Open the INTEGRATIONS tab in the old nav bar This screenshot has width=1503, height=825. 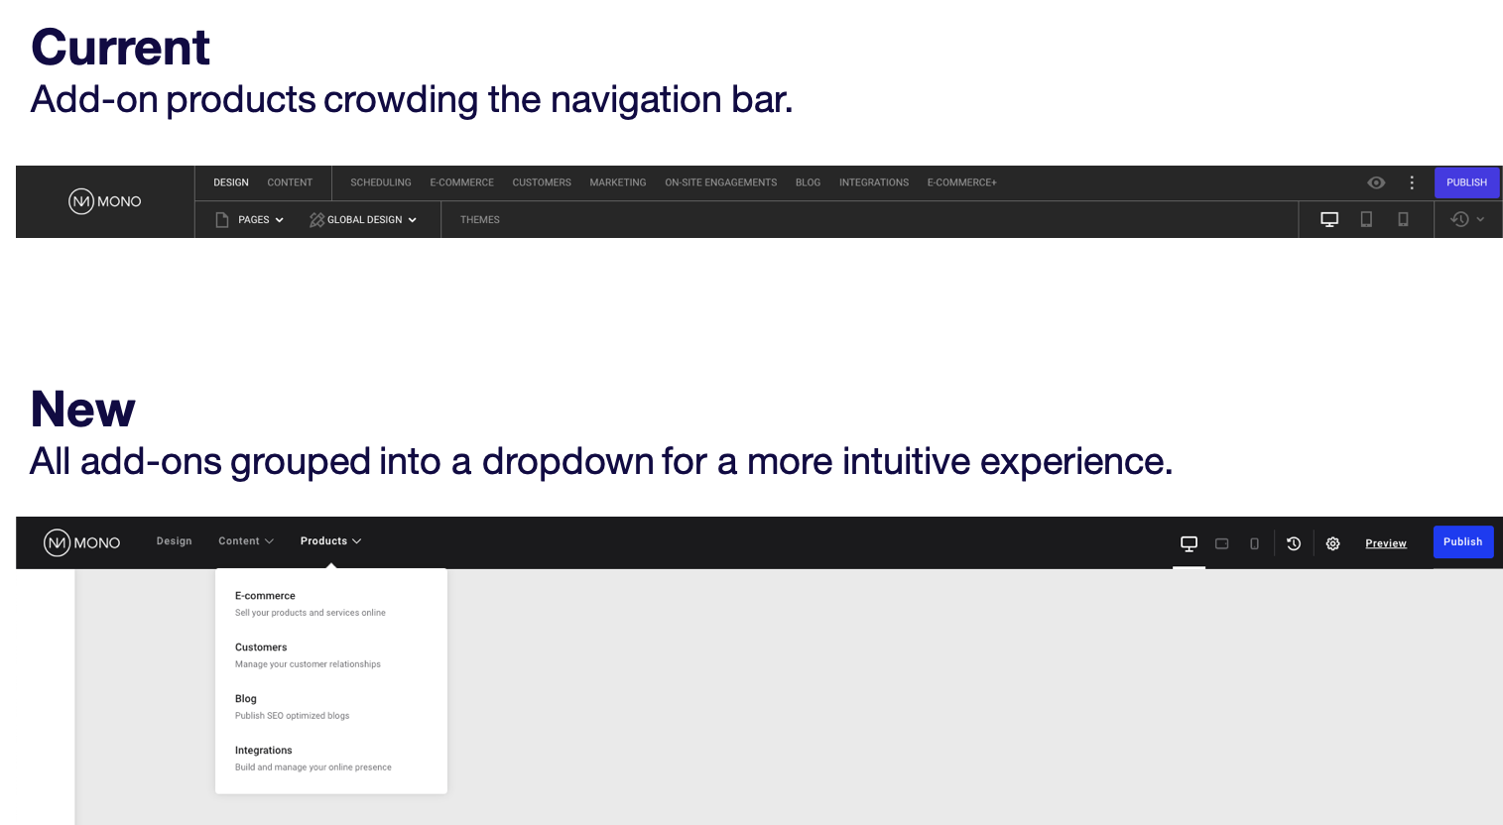(x=874, y=182)
